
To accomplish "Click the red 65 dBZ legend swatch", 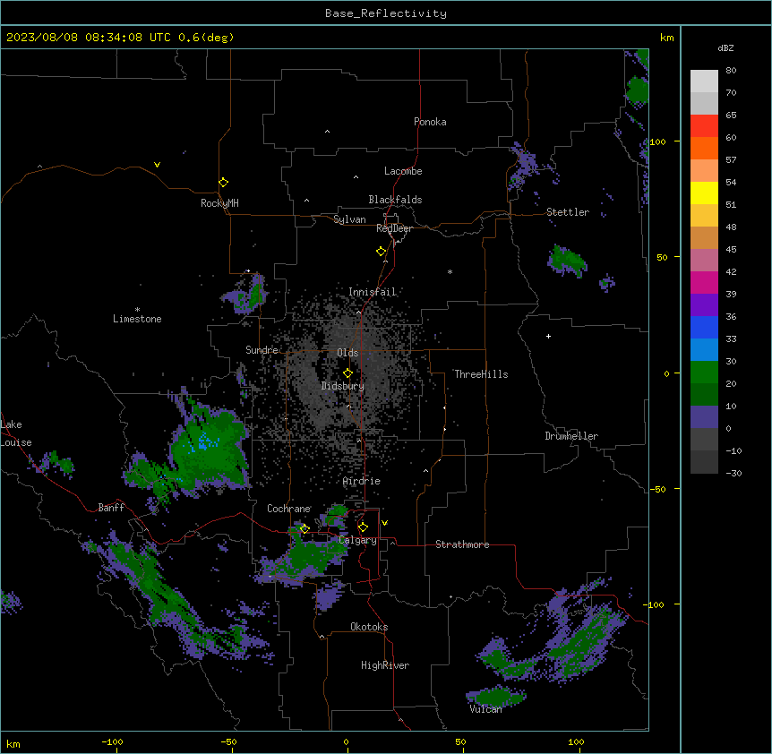I will tap(704, 126).
